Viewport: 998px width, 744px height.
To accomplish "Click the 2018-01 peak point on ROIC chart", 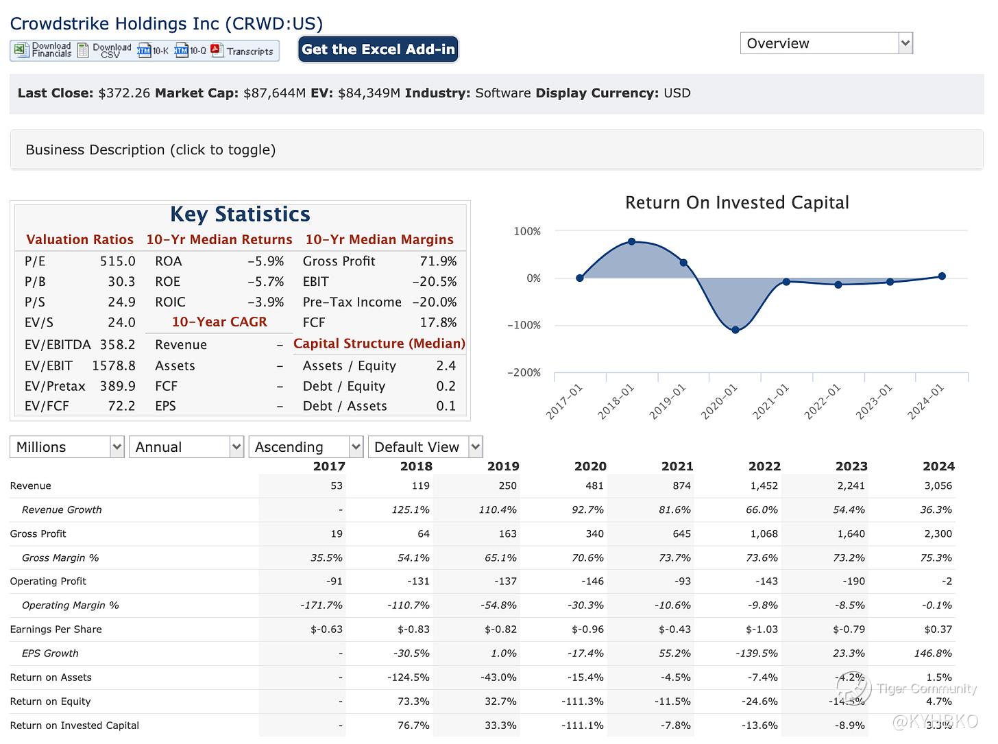I will 631,241.
